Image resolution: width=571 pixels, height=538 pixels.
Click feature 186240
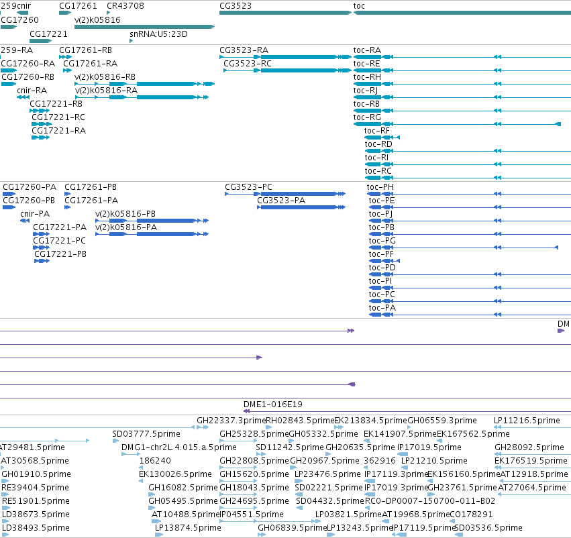155,460
